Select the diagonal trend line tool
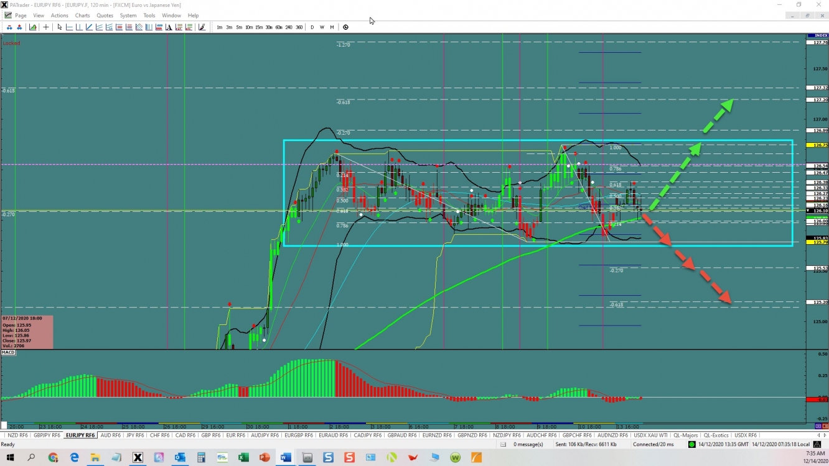 pos(90,27)
